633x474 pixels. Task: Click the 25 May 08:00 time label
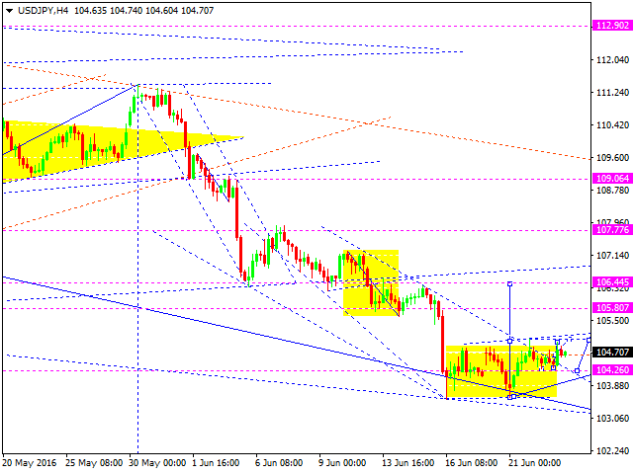(94, 463)
